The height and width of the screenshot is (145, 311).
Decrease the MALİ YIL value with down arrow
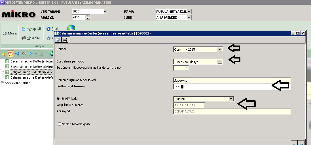(88, 19)
